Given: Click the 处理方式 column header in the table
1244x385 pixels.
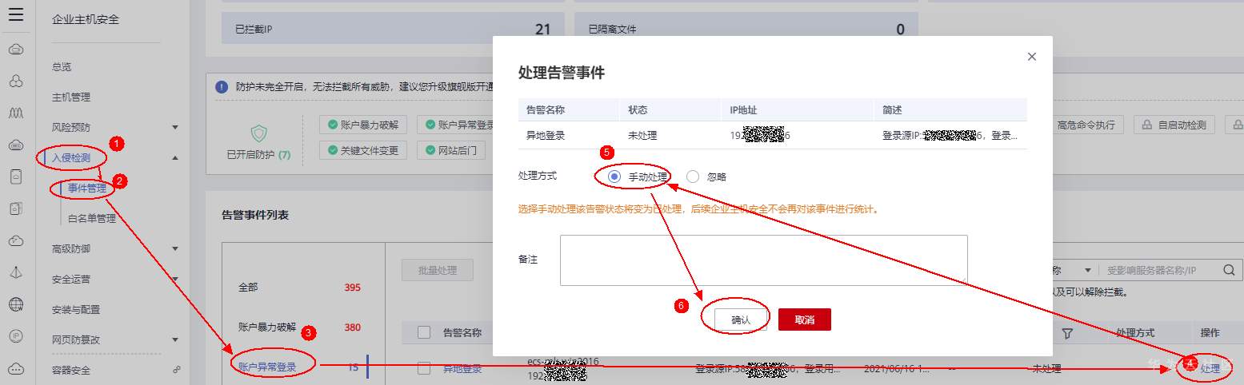Looking at the screenshot, I should click(x=1135, y=332).
